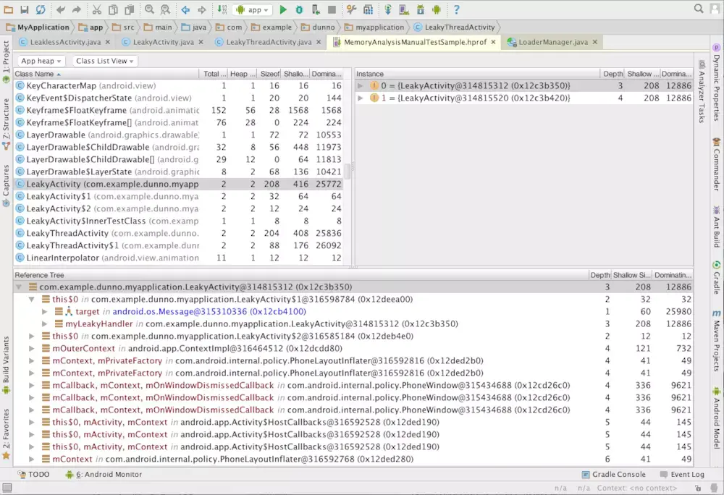The image size is (724, 495).
Task: Toggle tool window bars via bottom-left icon
Action: point(7,488)
